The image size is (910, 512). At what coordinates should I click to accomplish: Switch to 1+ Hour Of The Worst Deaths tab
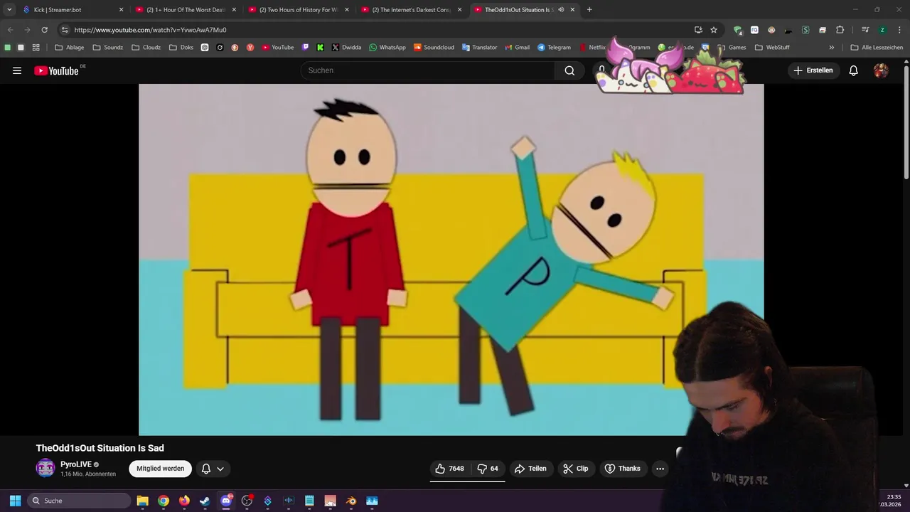point(186,10)
